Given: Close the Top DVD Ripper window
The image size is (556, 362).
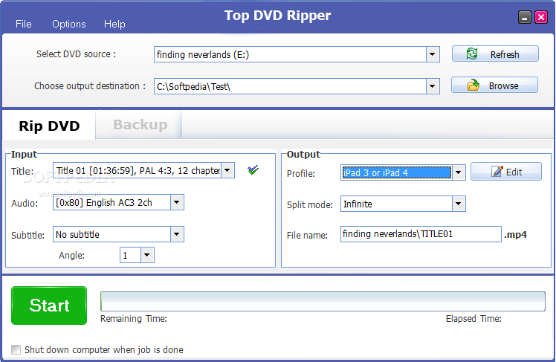Looking at the screenshot, I should (x=541, y=17).
